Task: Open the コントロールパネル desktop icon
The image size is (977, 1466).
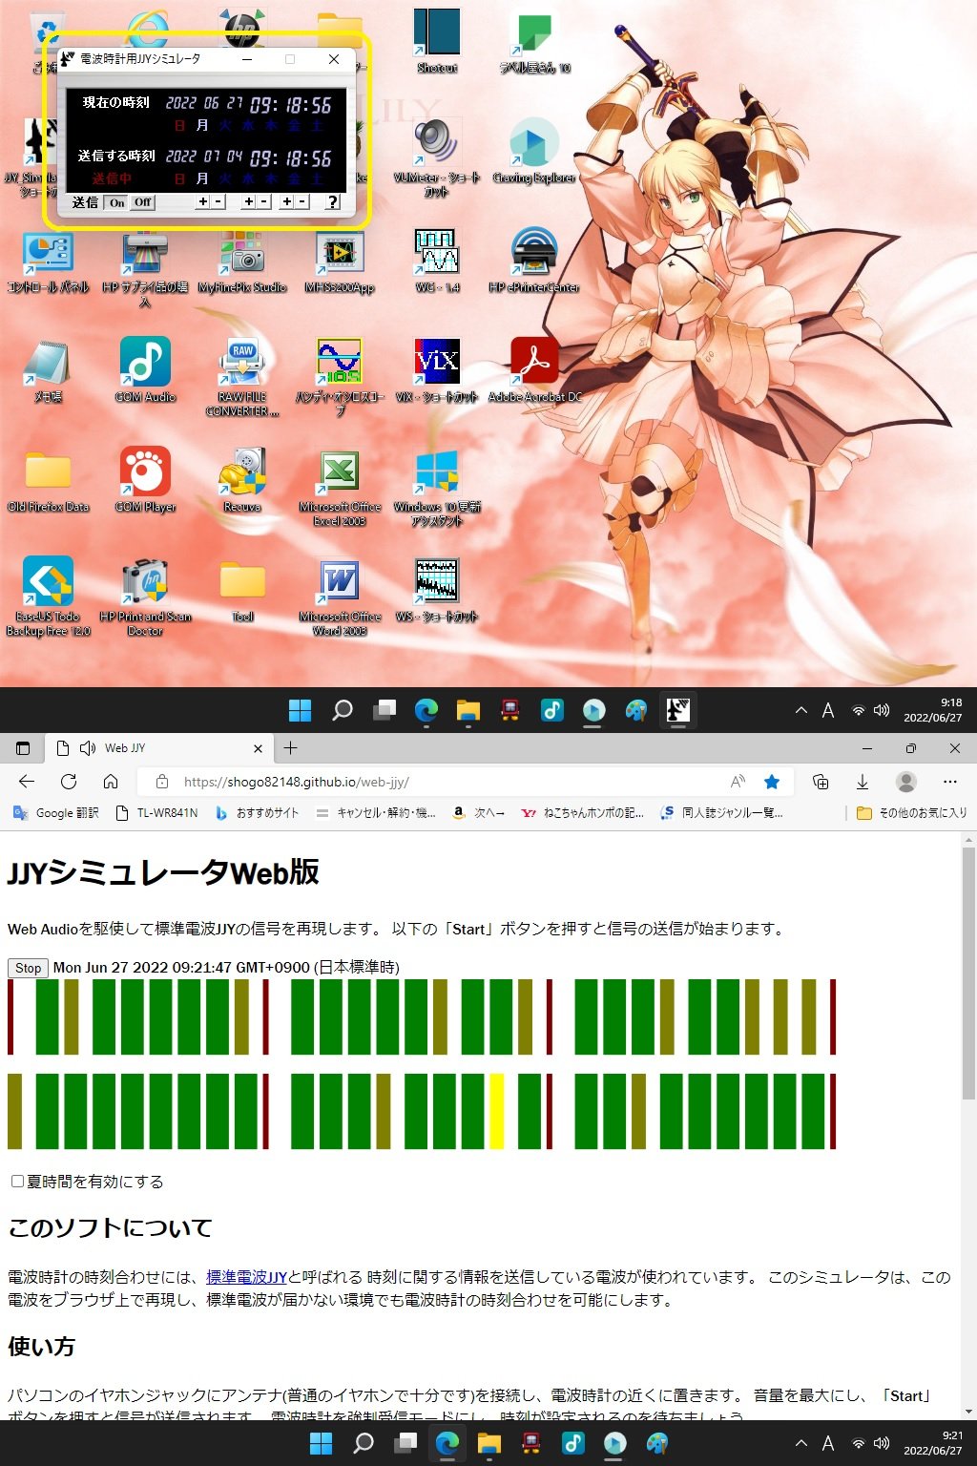Action: click(x=48, y=262)
